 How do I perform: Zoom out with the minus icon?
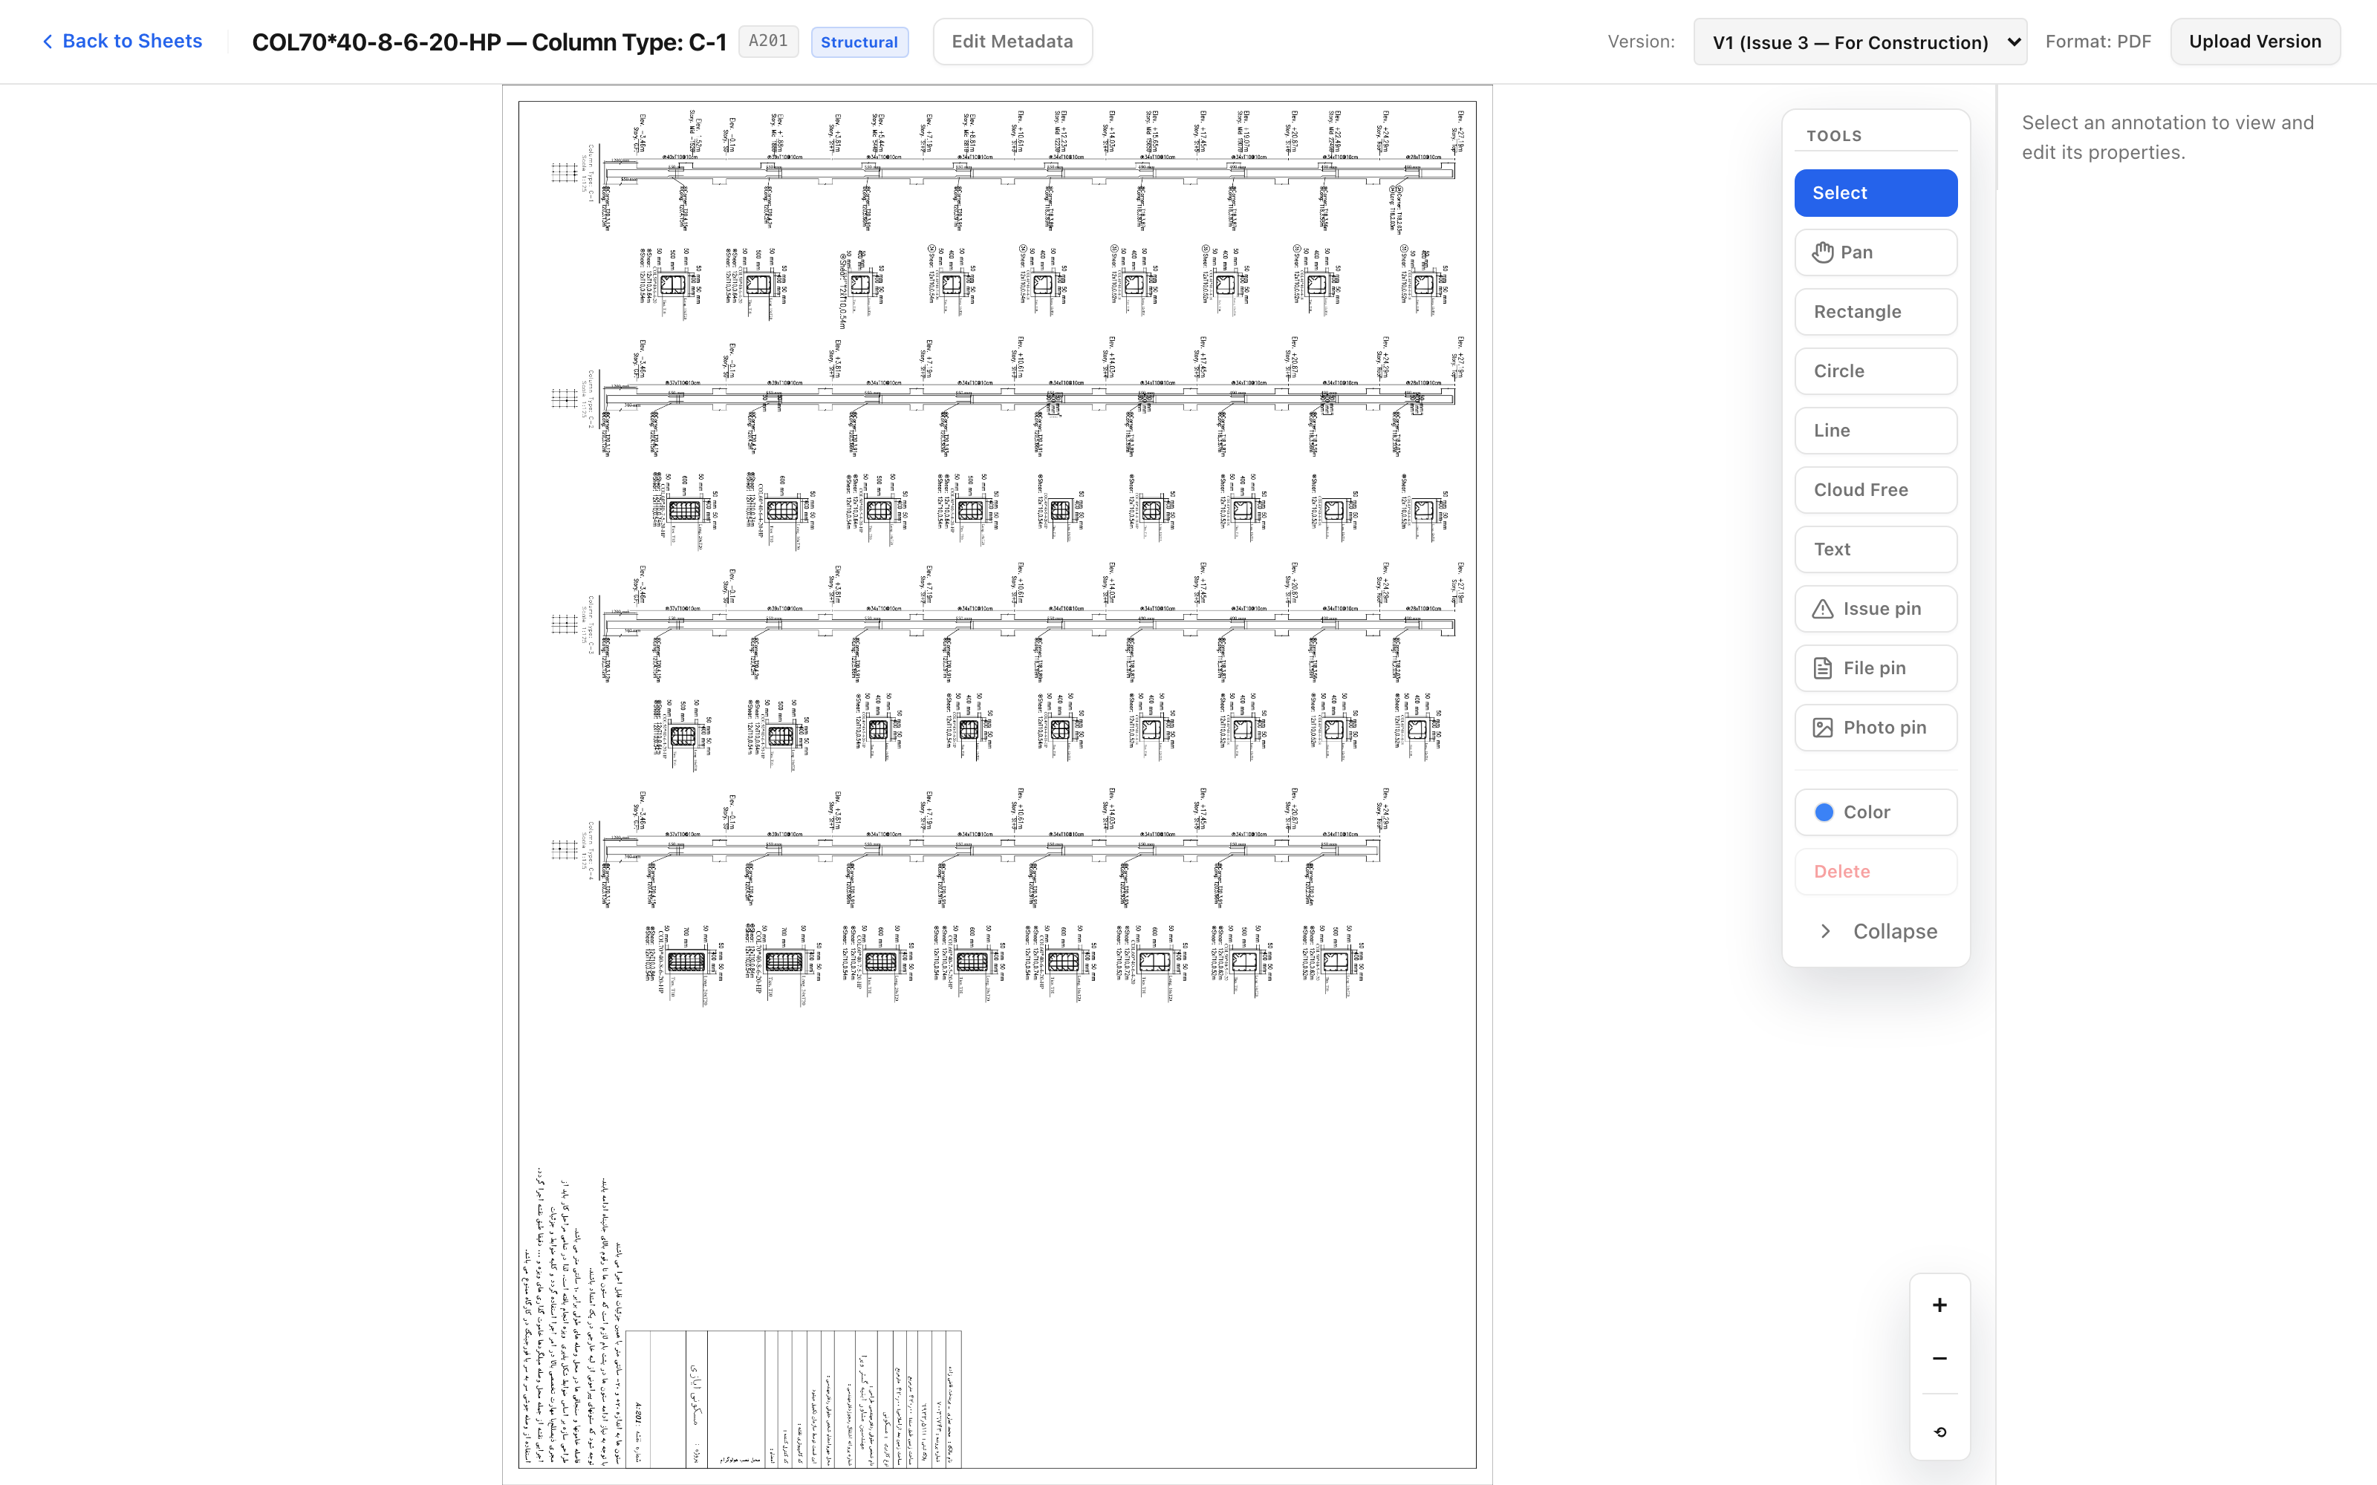(x=1939, y=1358)
